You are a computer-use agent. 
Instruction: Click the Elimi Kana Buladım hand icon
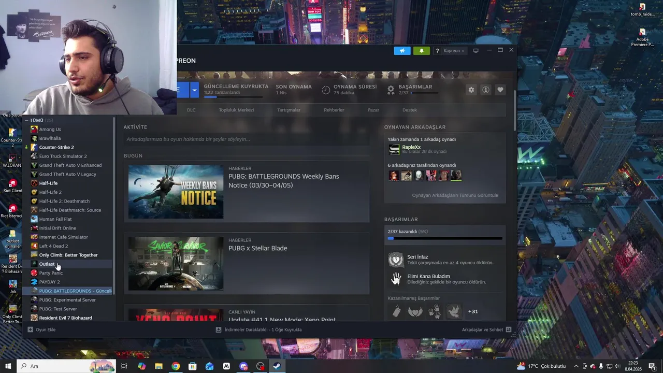[x=396, y=279]
